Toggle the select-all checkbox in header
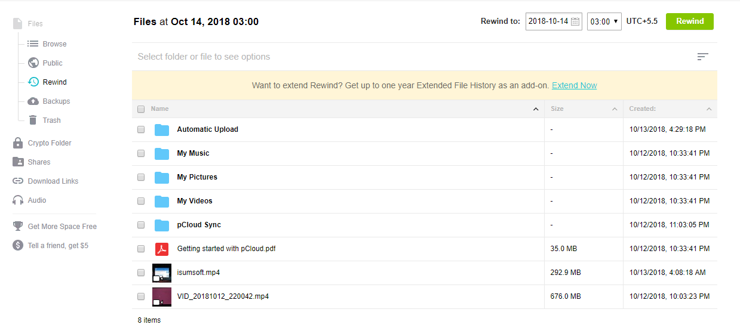 pyautogui.click(x=141, y=109)
